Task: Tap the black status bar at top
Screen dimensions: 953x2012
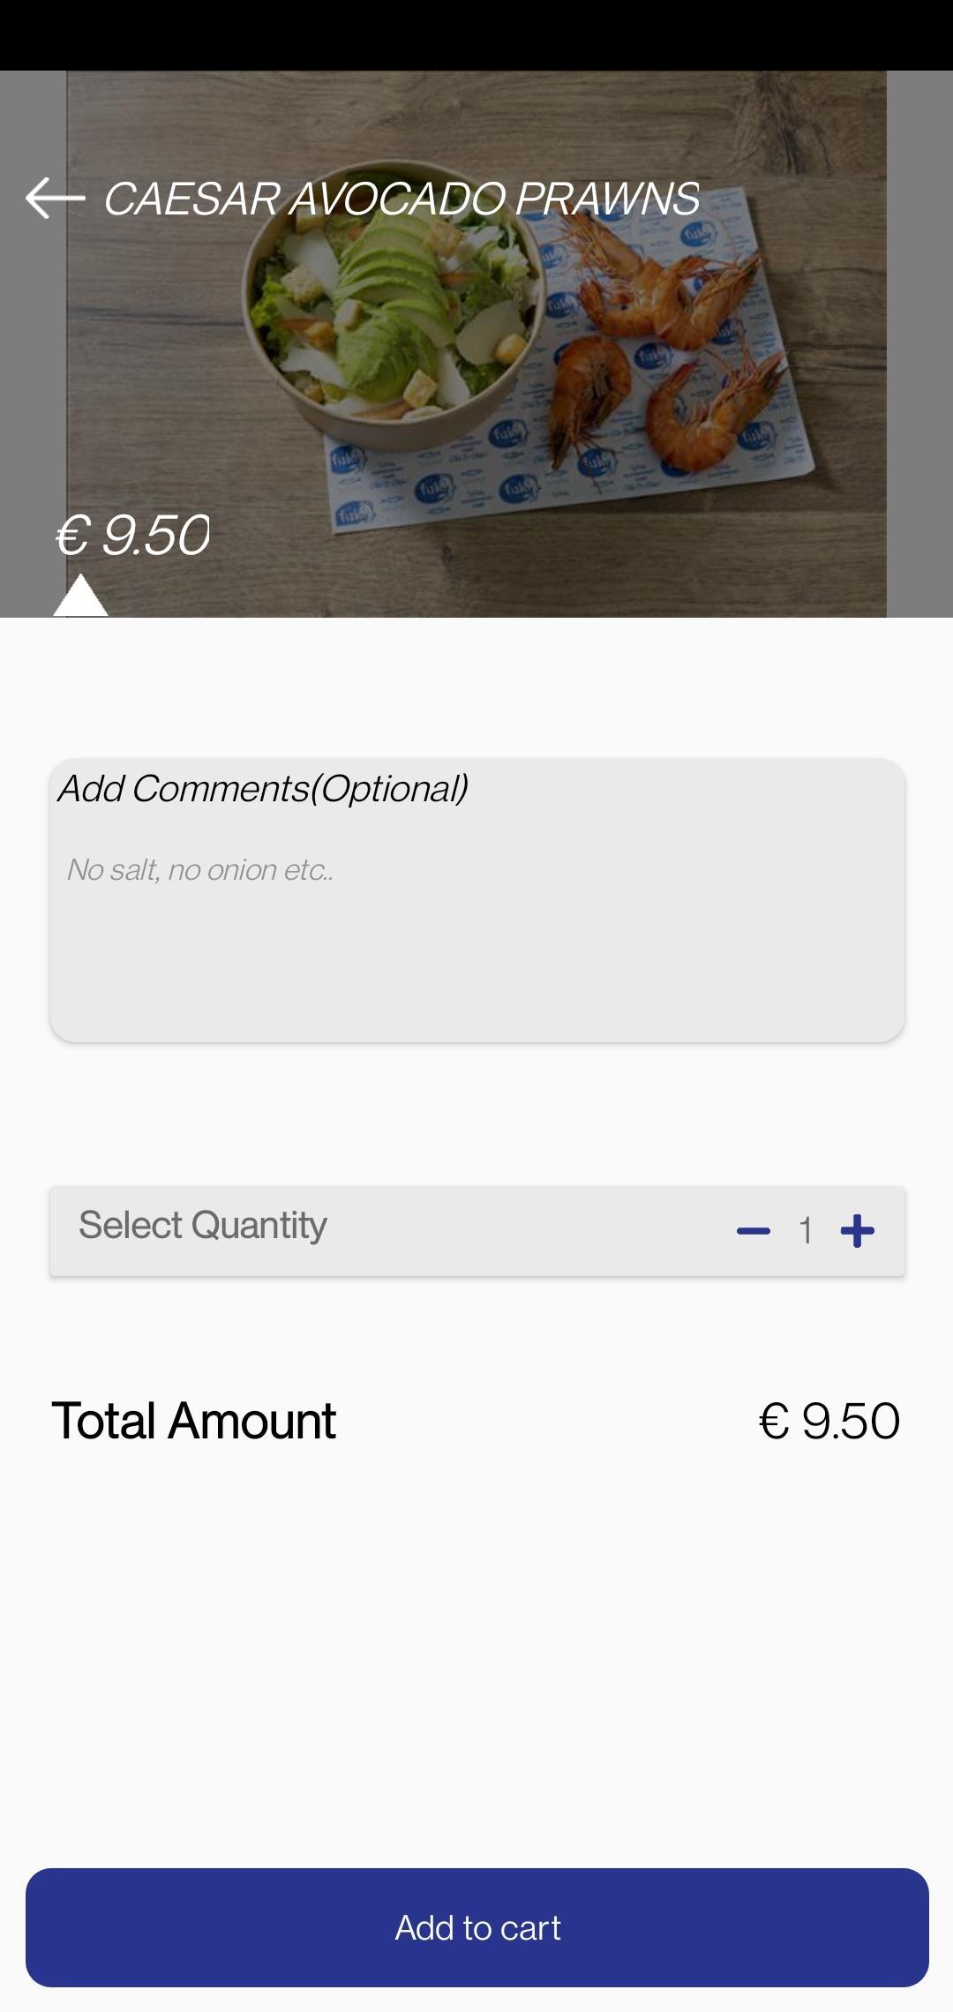Action: 476,35
